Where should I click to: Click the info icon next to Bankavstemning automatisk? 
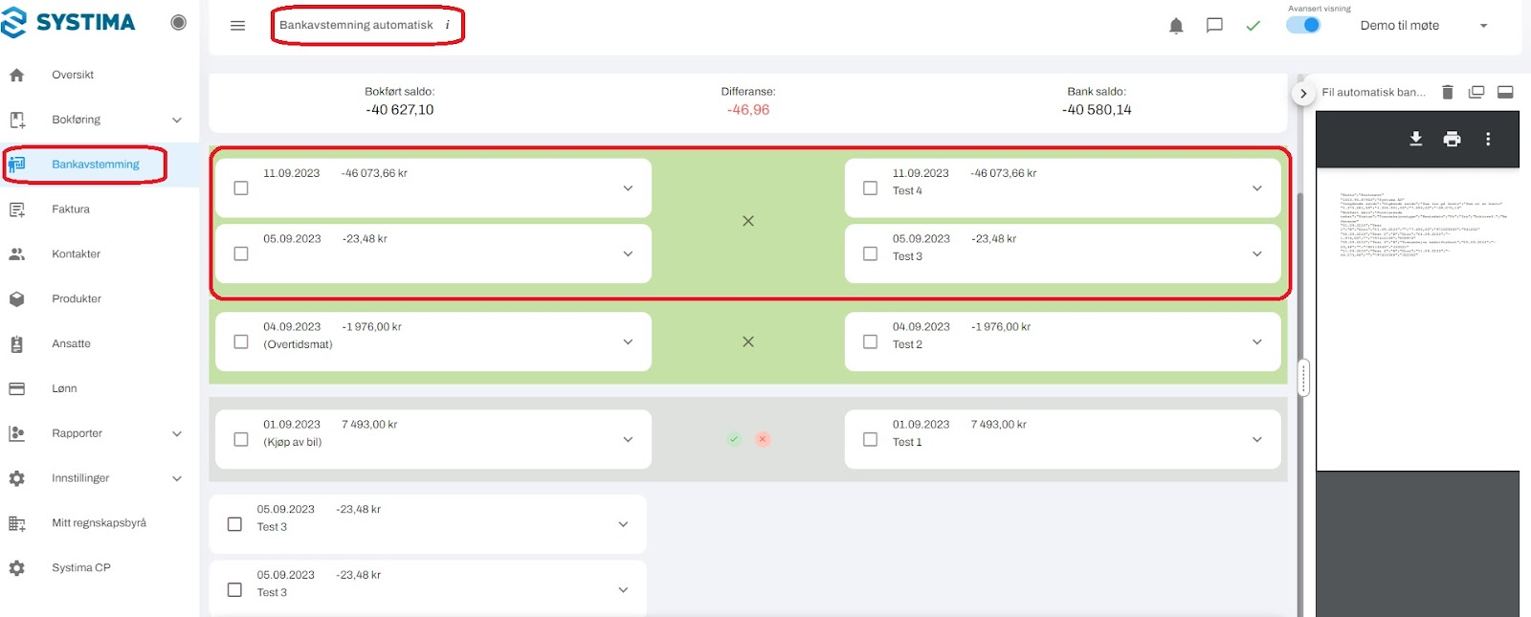[x=447, y=25]
